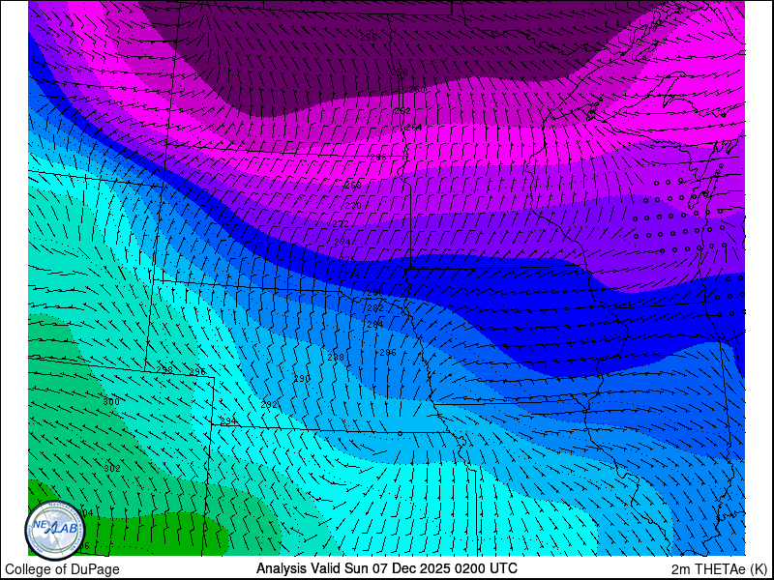This screenshot has width=774, height=580.
Task: Click the 264 contour label
Action: pyautogui.click(x=414, y=128)
